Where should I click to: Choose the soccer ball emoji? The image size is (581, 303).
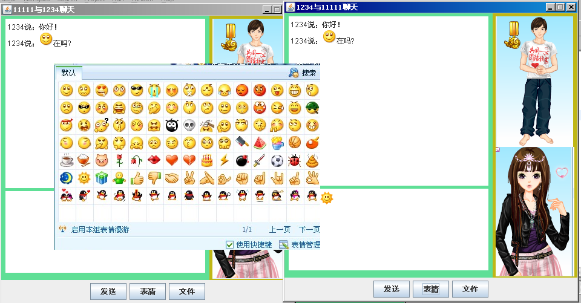[277, 160]
